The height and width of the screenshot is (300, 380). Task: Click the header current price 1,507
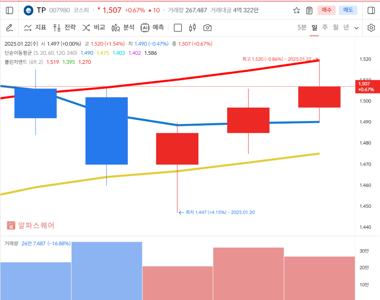click(x=112, y=10)
